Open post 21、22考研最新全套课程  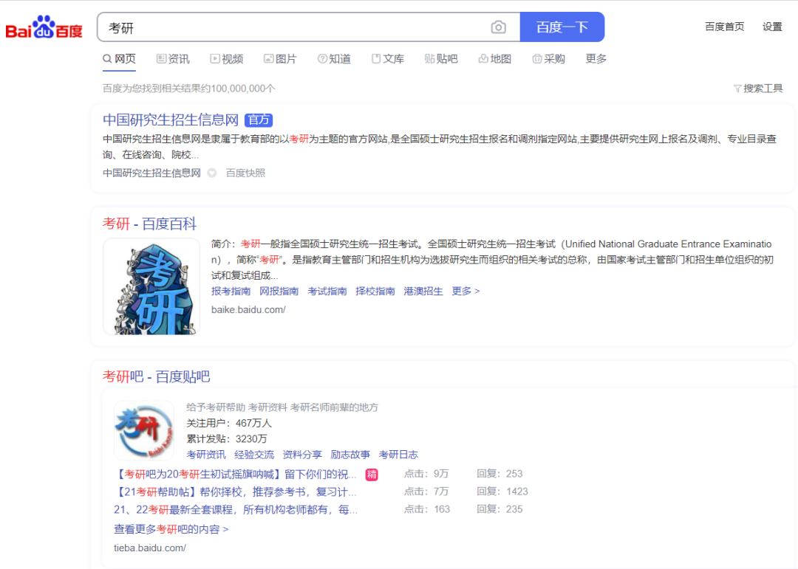pos(236,509)
